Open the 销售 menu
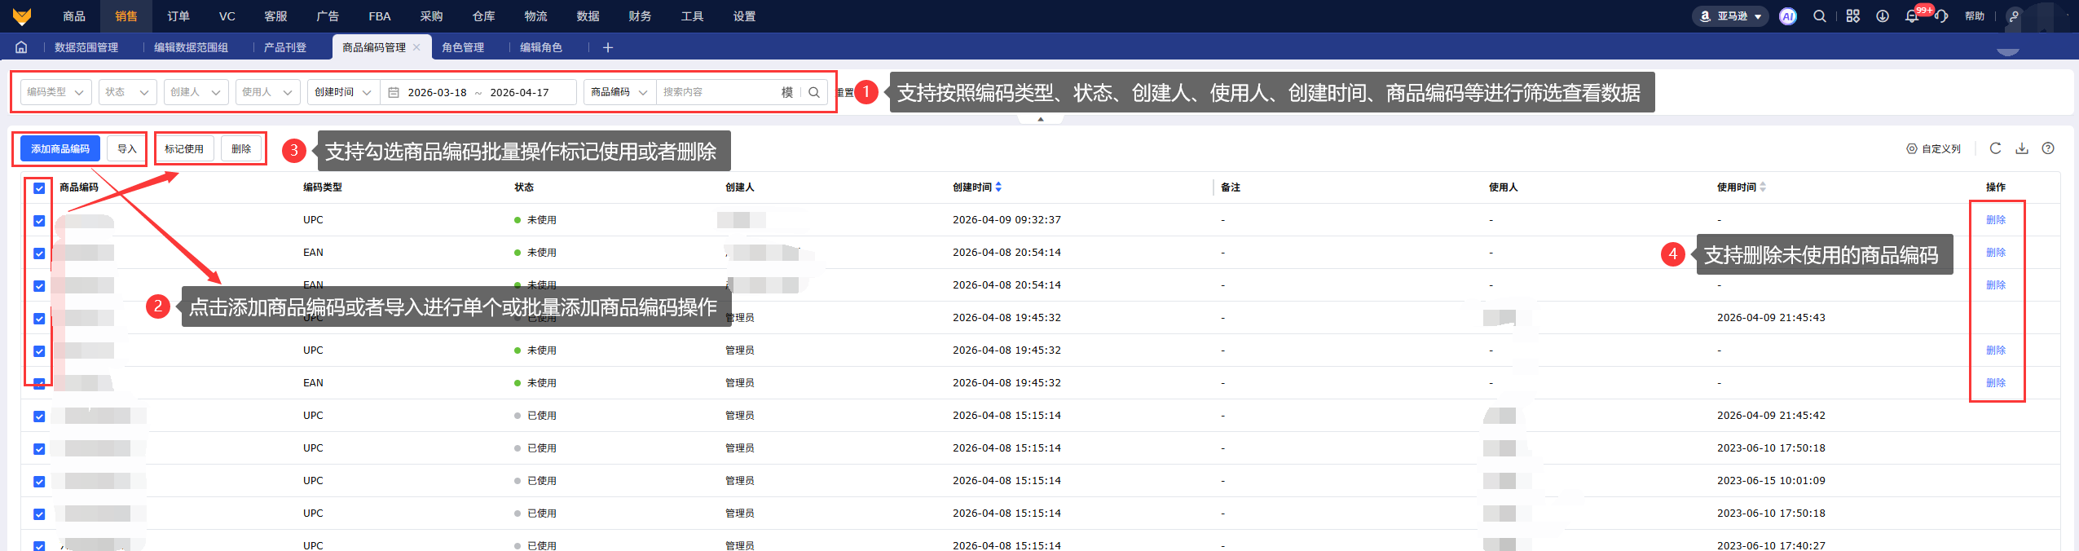 pyautogui.click(x=126, y=16)
